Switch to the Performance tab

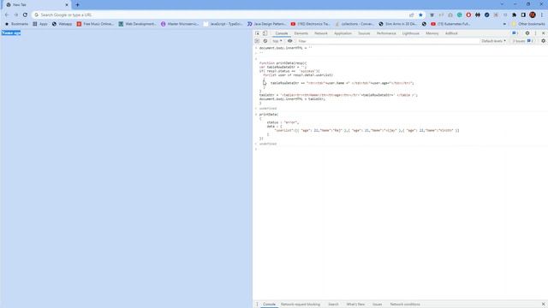[x=386, y=33]
